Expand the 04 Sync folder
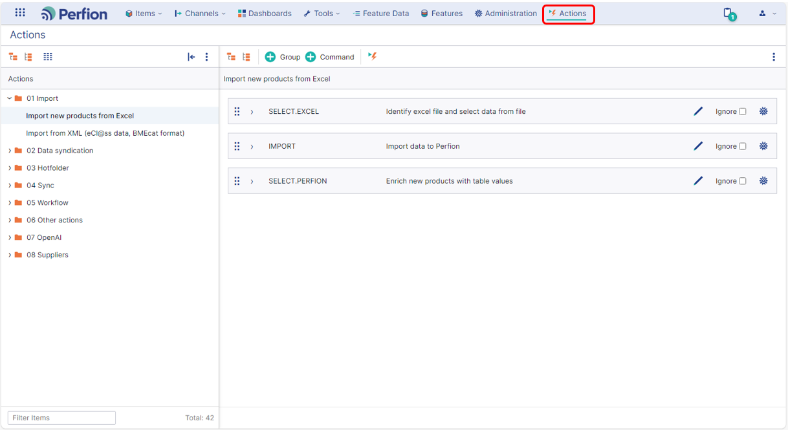The width and height of the screenshot is (788, 430). coord(10,186)
